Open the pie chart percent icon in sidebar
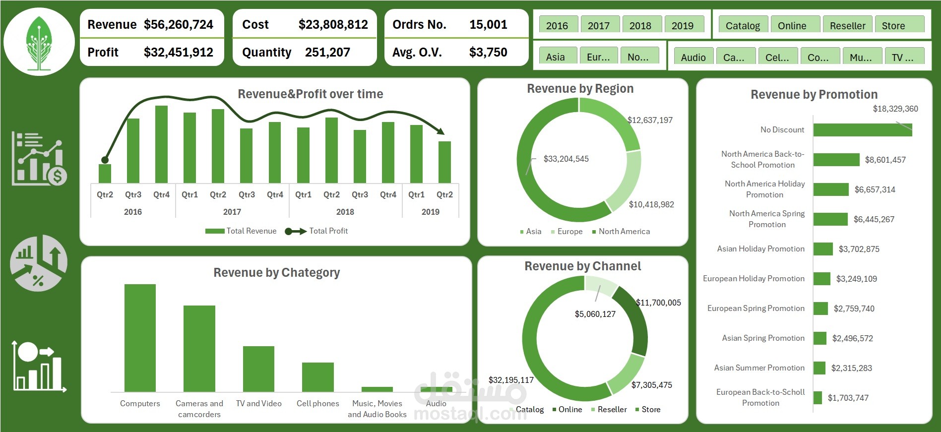 pos(39,263)
